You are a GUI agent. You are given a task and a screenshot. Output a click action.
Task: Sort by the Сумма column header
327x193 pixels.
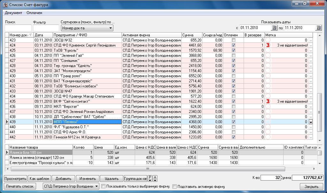click(x=192, y=35)
